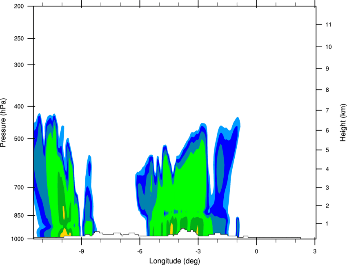Pick the 11 km height label

(x=329, y=24)
